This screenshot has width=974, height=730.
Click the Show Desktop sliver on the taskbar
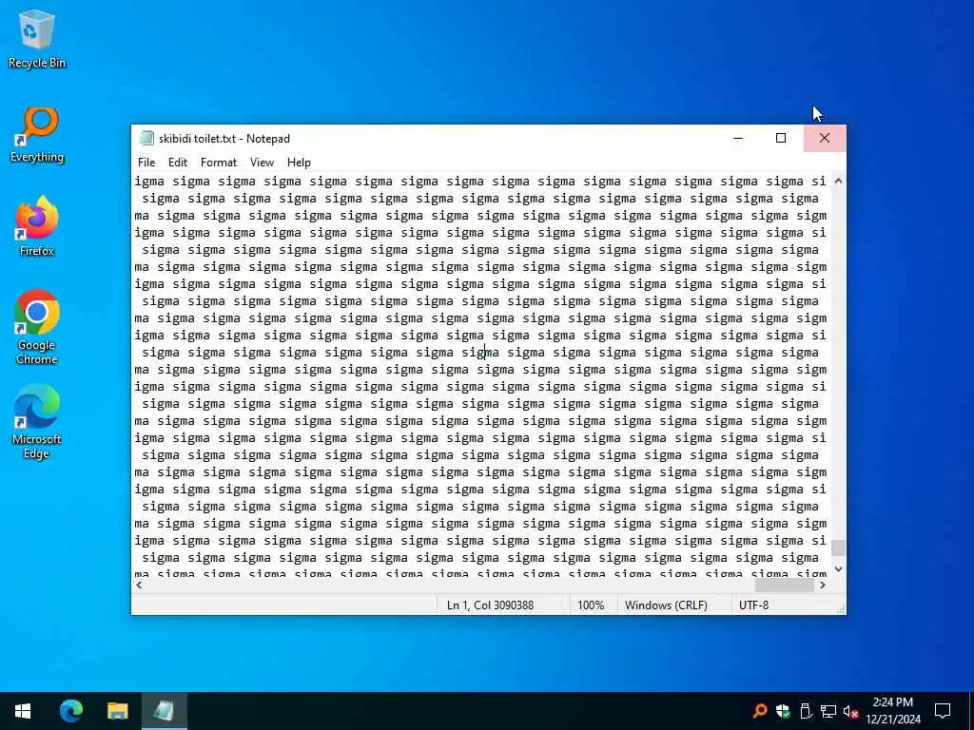click(x=971, y=711)
